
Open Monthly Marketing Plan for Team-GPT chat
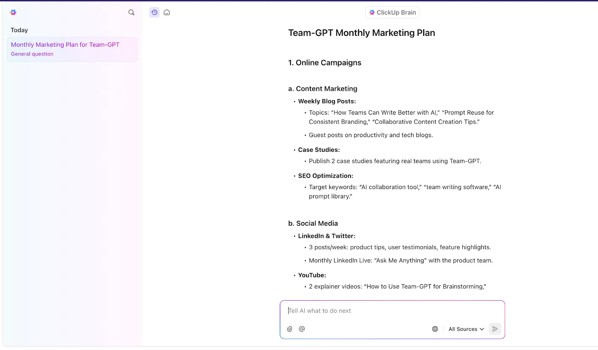[x=72, y=49]
